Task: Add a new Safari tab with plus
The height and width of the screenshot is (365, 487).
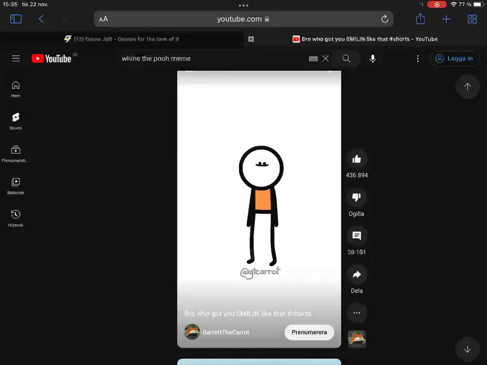Action: coord(446,19)
